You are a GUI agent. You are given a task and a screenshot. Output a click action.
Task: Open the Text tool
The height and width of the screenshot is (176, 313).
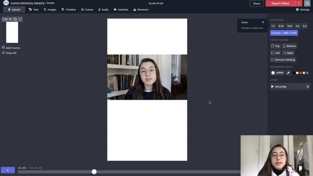point(33,10)
